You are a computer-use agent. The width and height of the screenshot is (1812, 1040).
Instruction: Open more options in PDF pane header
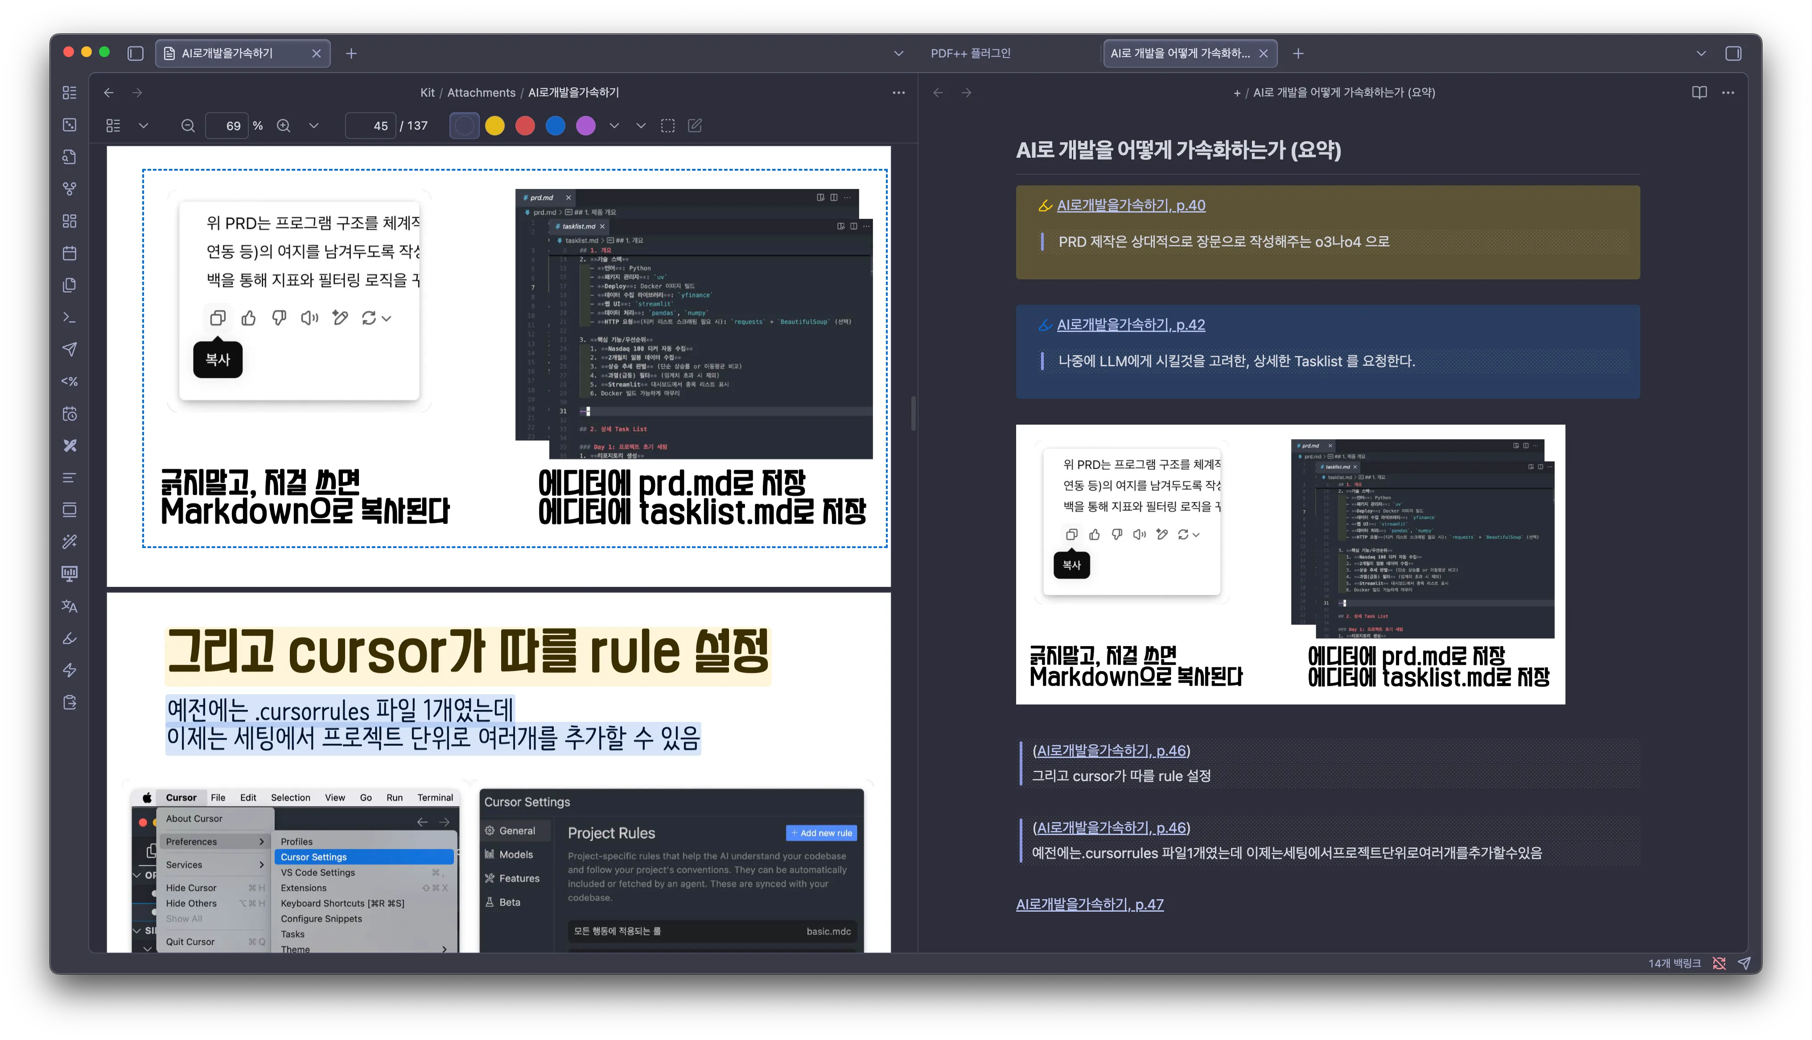click(x=898, y=93)
